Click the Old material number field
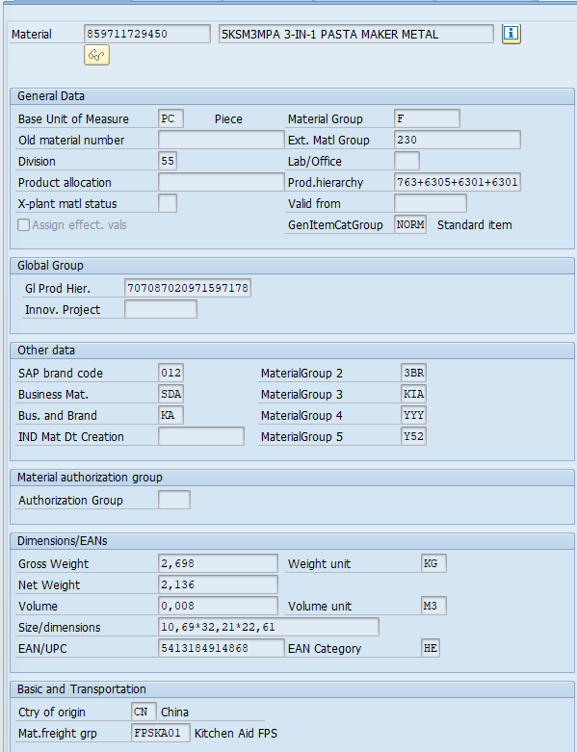577x752 pixels. pyautogui.click(x=222, y=140)
